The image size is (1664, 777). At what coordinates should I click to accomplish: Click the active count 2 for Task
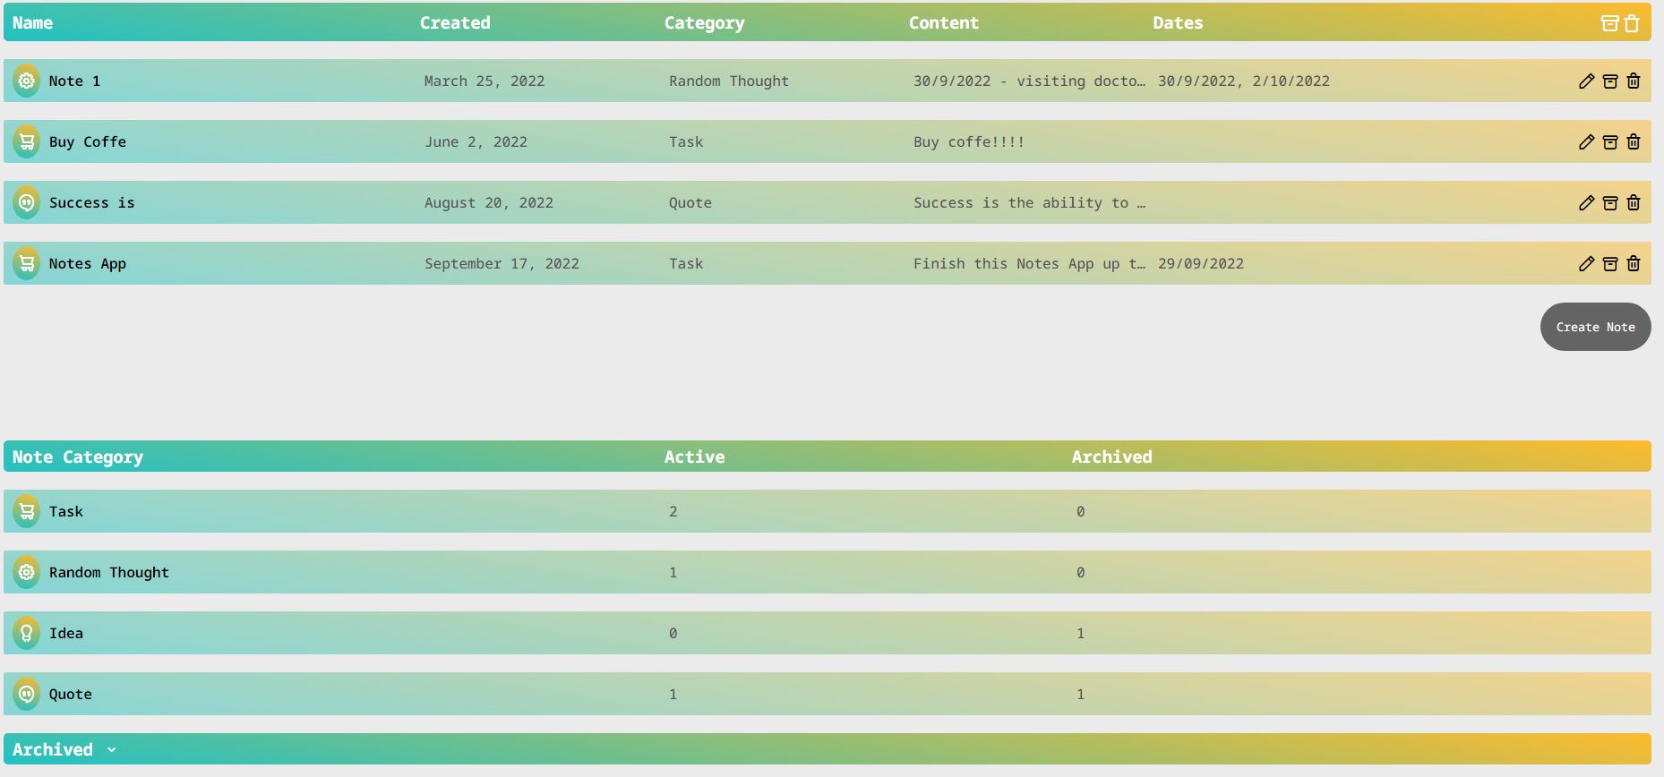click(x=673, y=512)
